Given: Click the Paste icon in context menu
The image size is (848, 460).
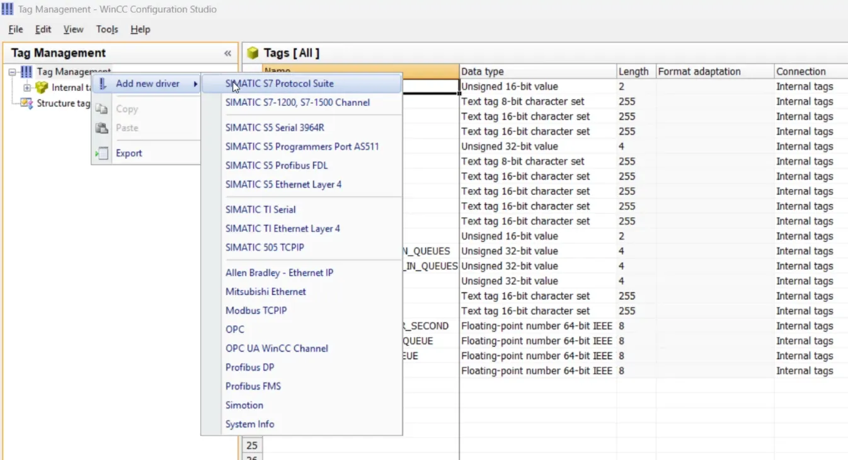Looking at the screenshot, I should pyautogui.click(x=101, y=127).
